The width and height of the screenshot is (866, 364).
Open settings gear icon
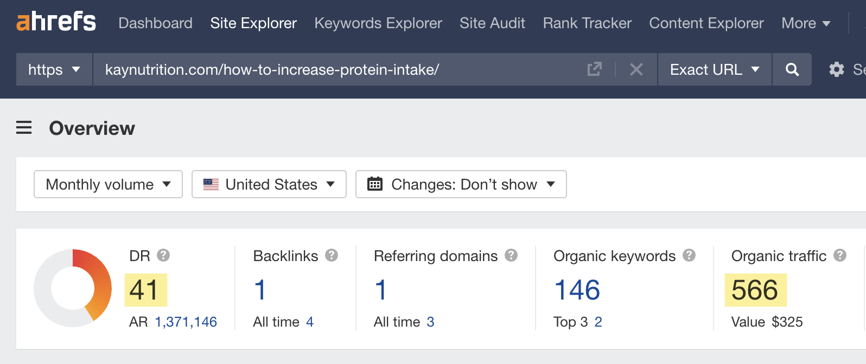point(836,69)
